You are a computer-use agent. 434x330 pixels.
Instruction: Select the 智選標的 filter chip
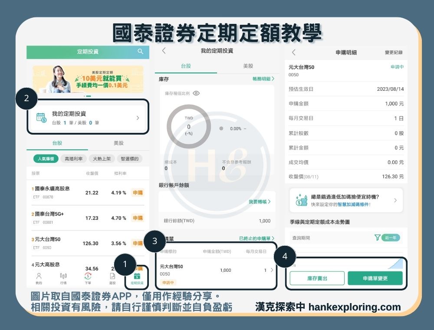point(129,158)
